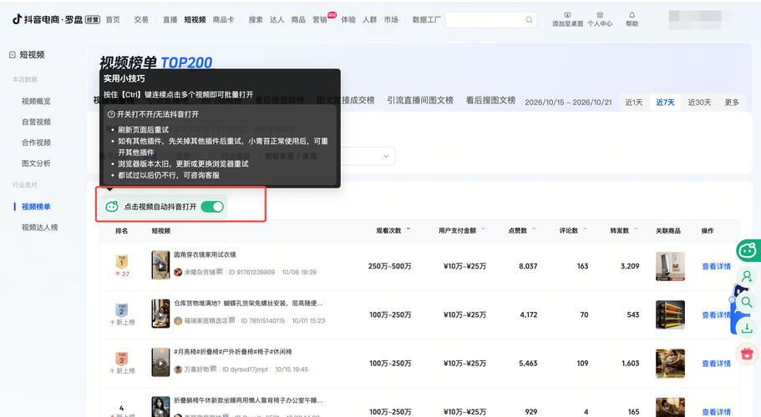Viewport: 761px width, 417px height.
Task: Sort by 转发数 column arrow
Action: tap(636, 229)
